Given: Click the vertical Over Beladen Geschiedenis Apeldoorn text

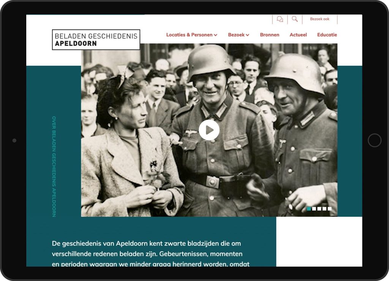Looking at the screenshot, I should click(54, 167).
